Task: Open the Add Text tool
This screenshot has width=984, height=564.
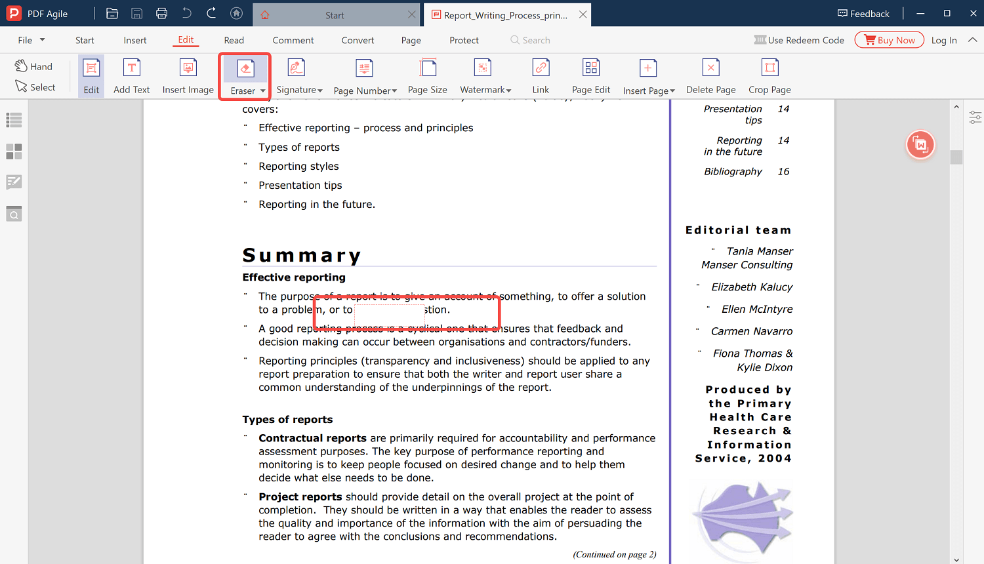Action: click(x=131, y=75)
